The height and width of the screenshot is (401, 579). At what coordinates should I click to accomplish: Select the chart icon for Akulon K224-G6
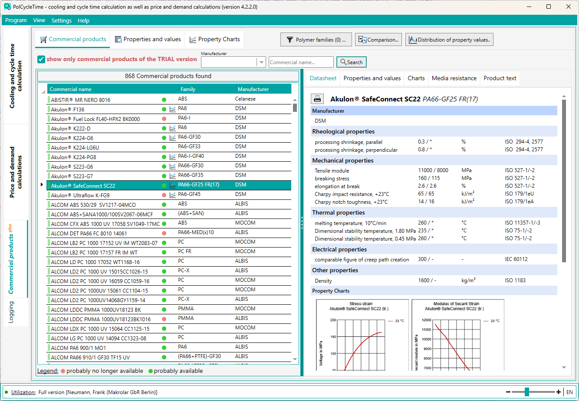(173, 138)
